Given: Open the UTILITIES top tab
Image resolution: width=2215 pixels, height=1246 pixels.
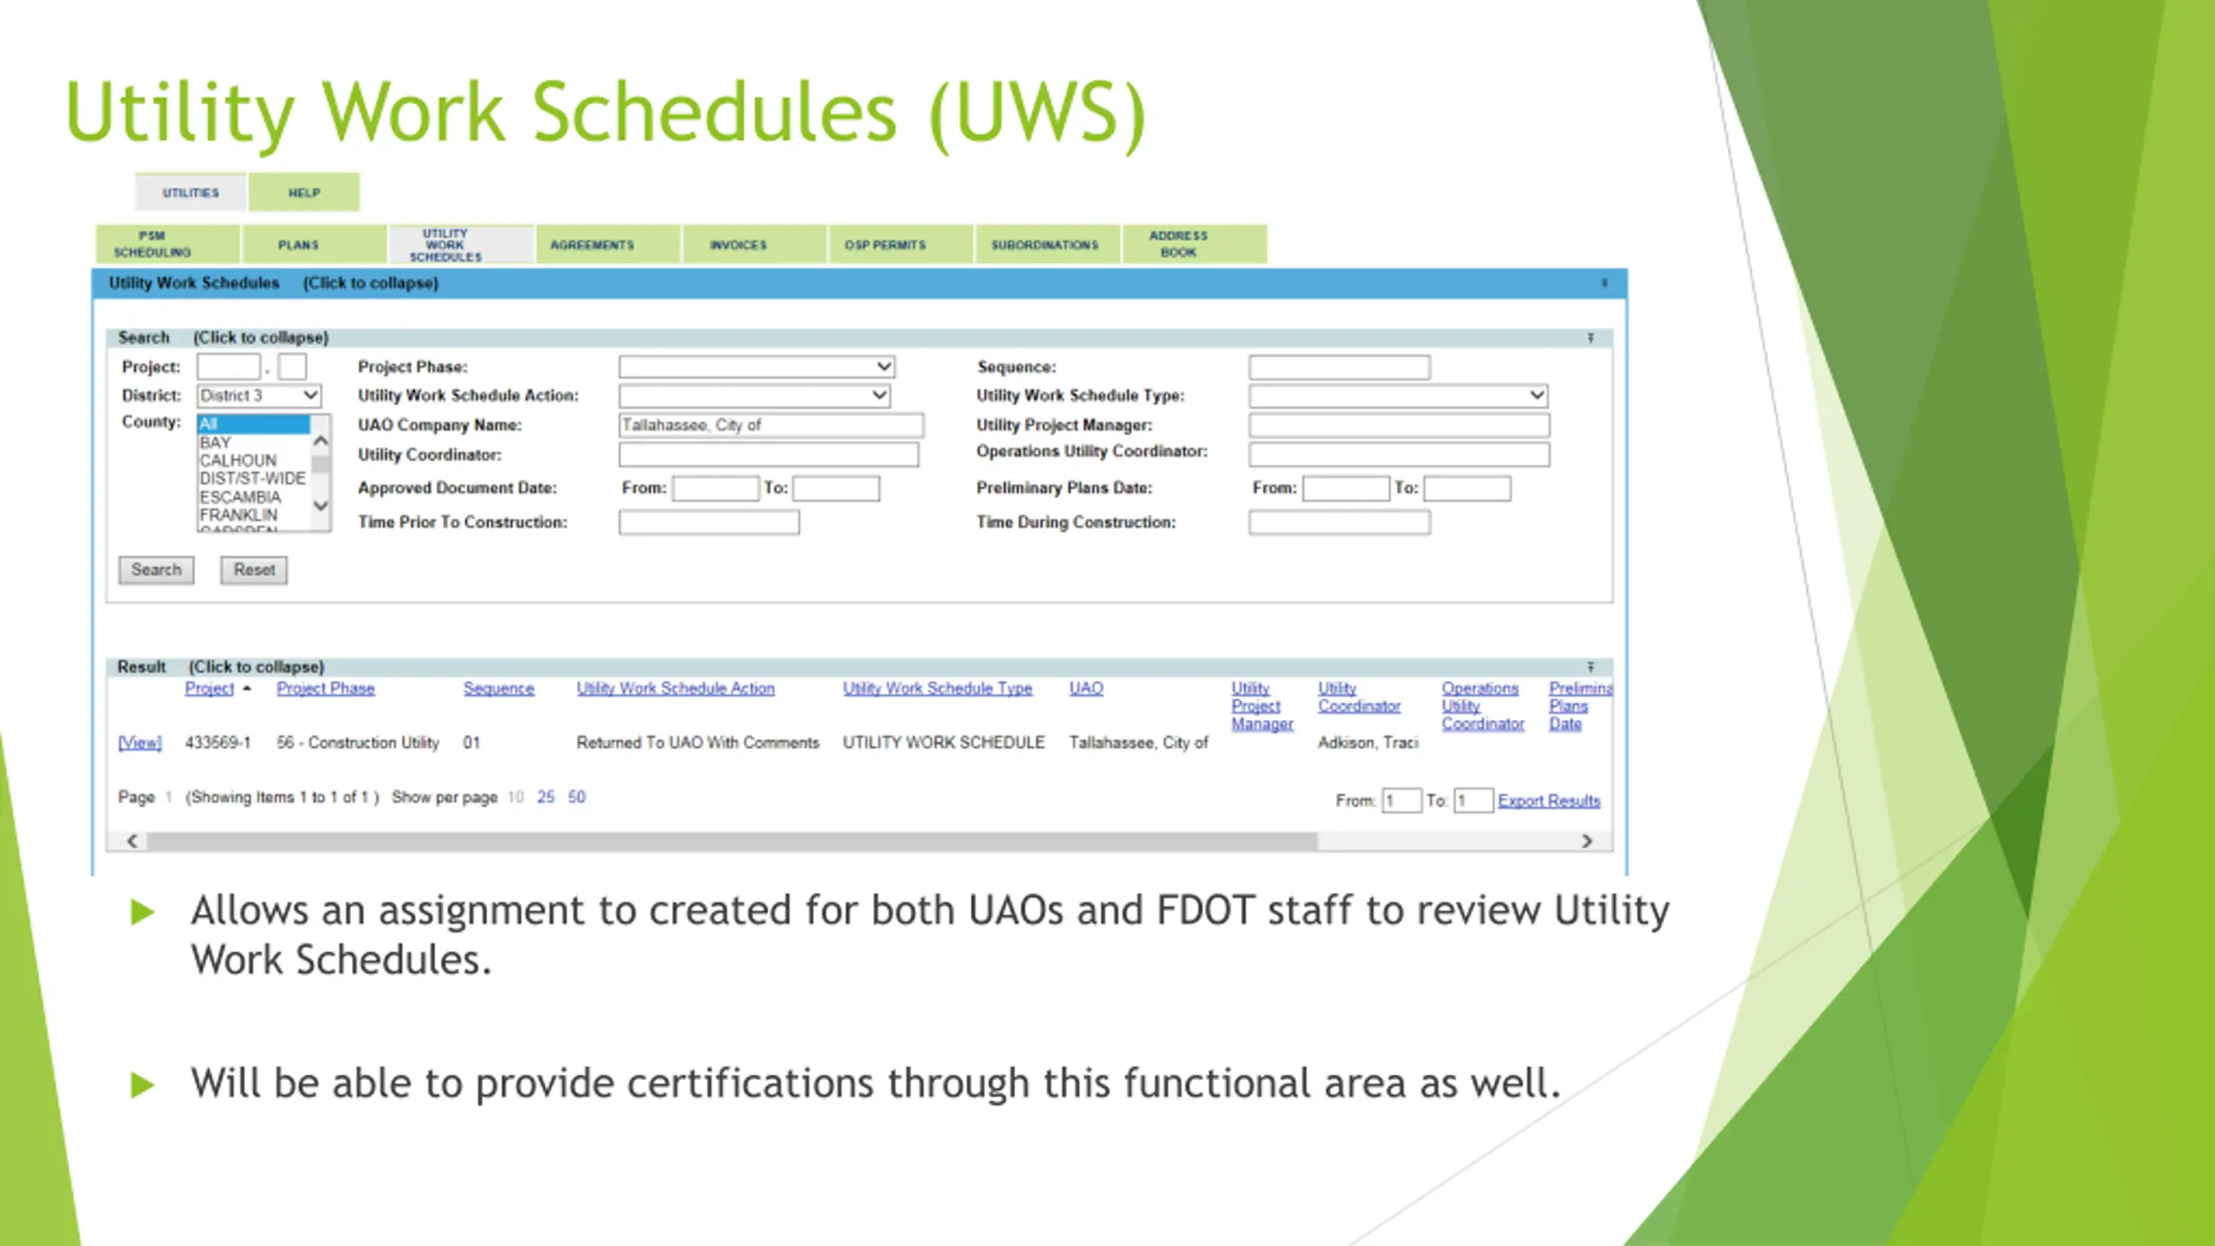Looking at the screenshot, I should (190, 192).
